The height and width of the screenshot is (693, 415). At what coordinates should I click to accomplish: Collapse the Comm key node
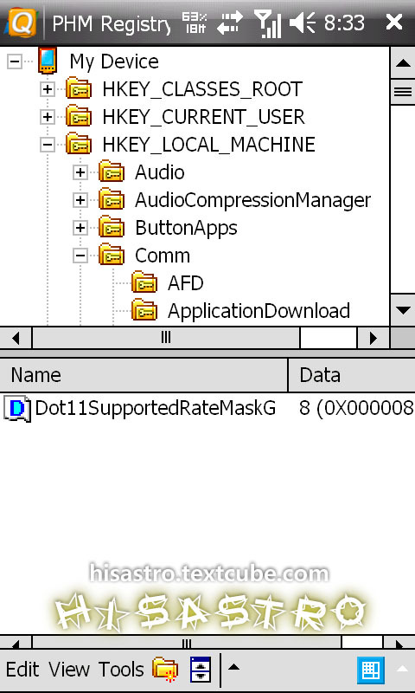(80, 256)
